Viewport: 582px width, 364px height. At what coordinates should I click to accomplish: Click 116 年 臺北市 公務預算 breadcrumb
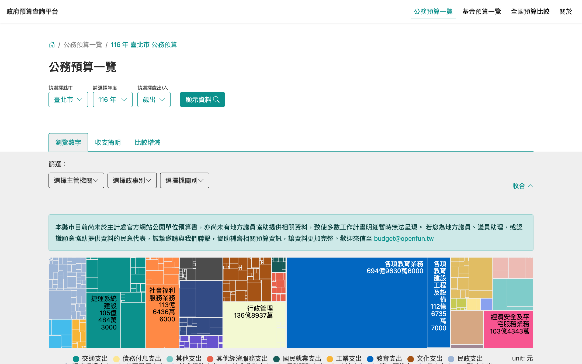pos(144,44)
